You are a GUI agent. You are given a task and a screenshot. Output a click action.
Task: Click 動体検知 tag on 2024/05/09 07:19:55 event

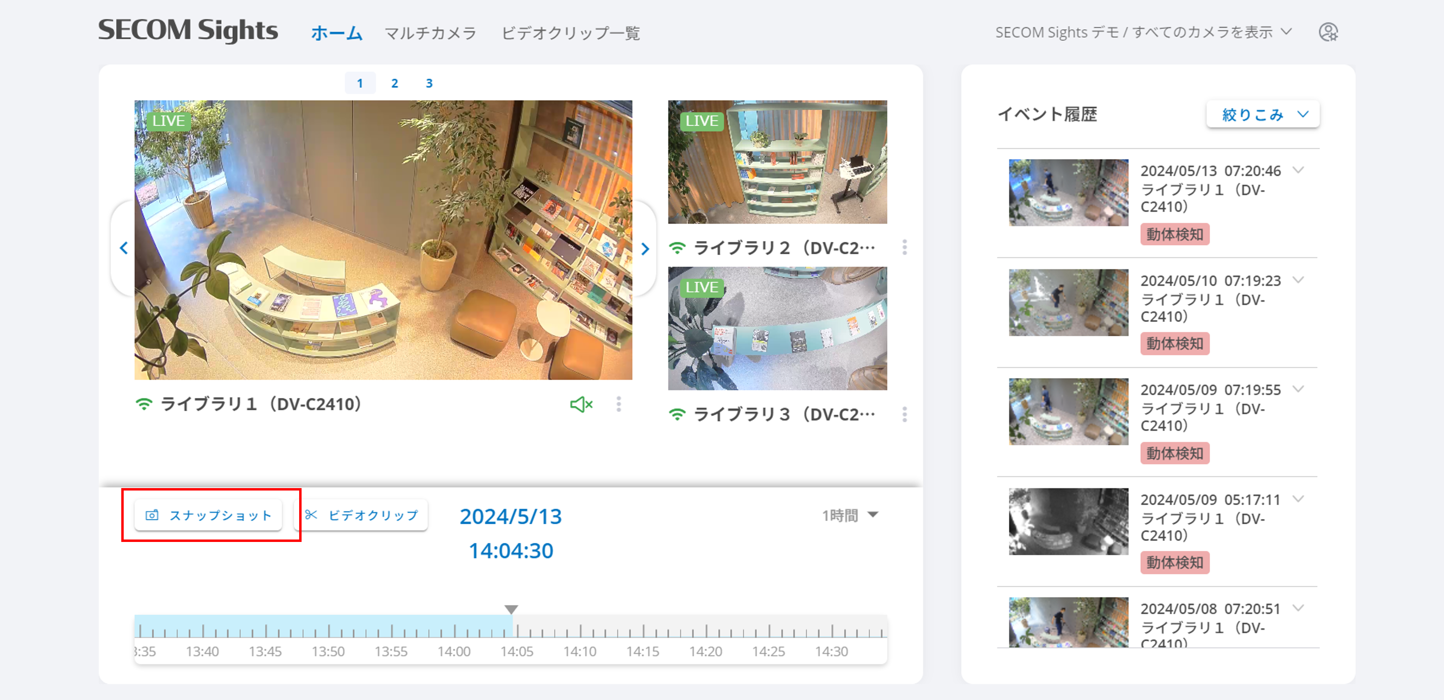coord(1175,453)
